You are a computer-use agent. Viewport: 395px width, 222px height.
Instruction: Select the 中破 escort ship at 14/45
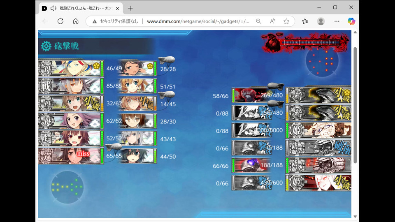(x=137, y=103)
